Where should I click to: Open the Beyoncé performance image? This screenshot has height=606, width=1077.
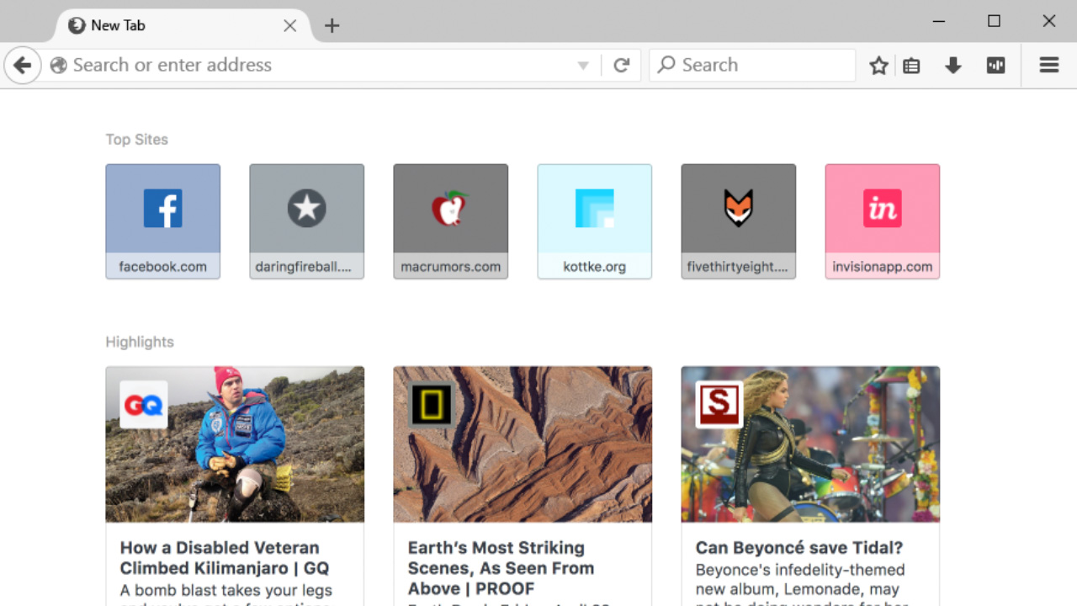click(x=810, y=444)
